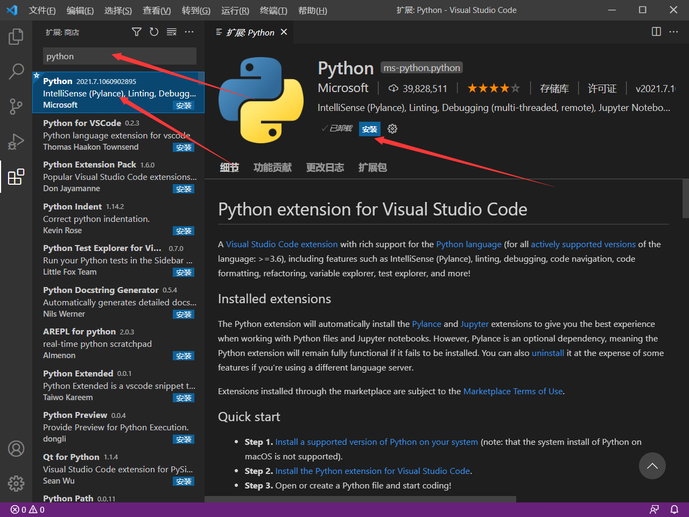Click the VS Code logo in title bar

[x=12, y=10]
